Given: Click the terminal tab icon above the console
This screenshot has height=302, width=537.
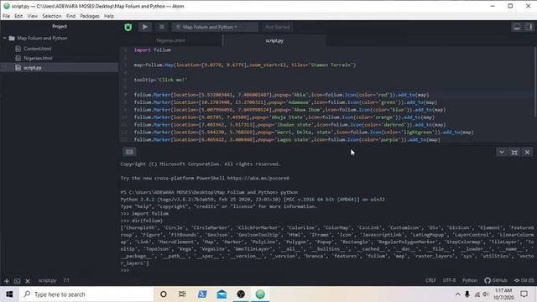Looking at the screenshot, I should coord(129,152).
